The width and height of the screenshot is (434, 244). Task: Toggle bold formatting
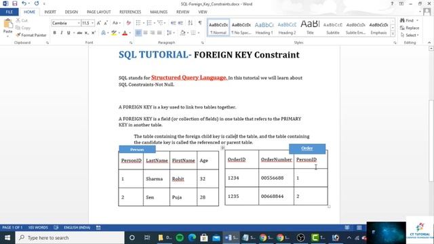click(54, 33)
